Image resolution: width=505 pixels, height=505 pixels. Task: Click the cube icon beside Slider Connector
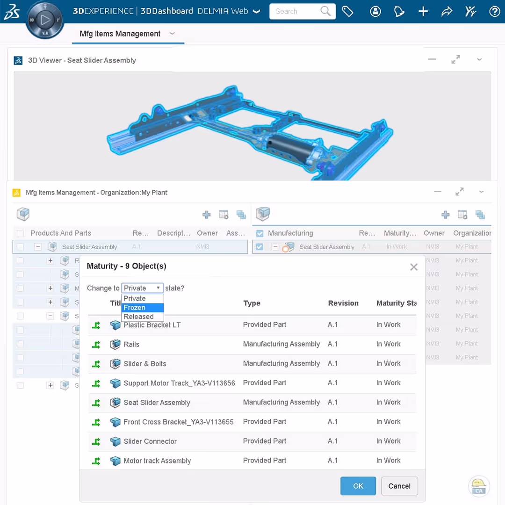coord(115,441)
